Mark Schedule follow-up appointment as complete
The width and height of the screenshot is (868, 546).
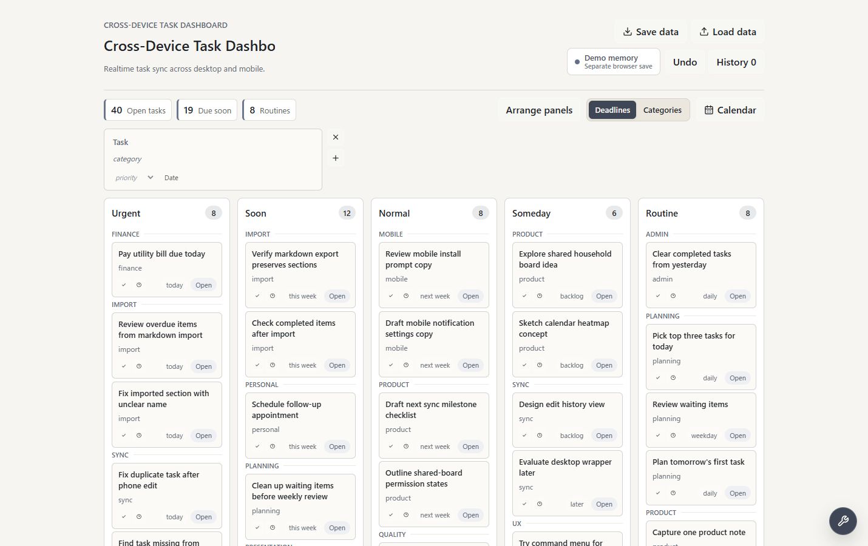[x=257, y=447]
